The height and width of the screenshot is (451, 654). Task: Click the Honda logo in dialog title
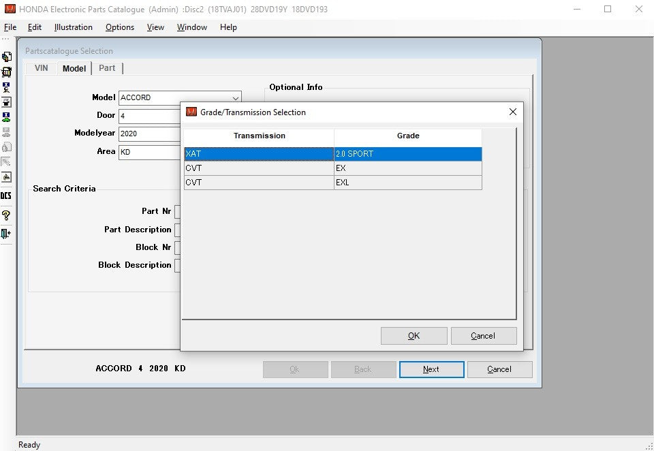[x=191, y=112]
